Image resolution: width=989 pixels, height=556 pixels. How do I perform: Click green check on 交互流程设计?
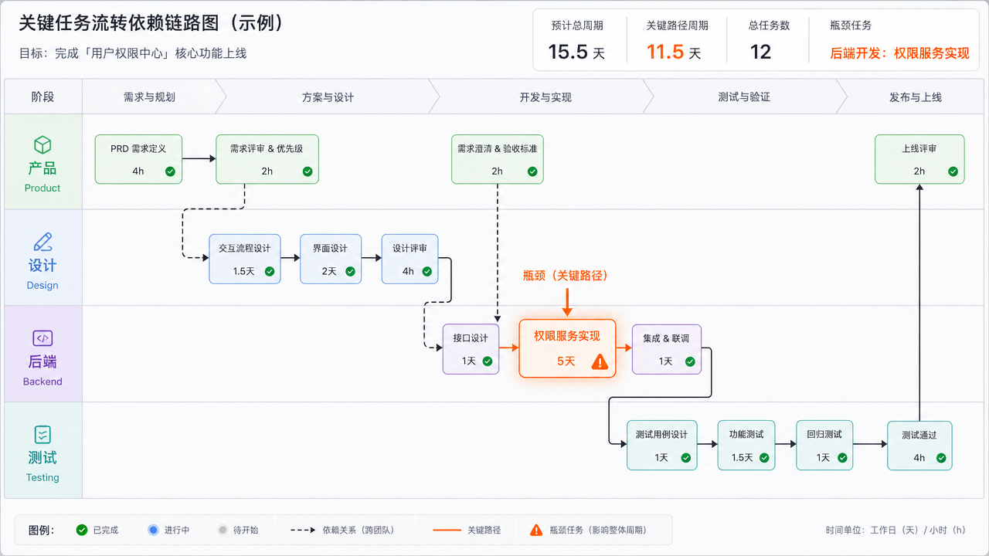[270, 271]
